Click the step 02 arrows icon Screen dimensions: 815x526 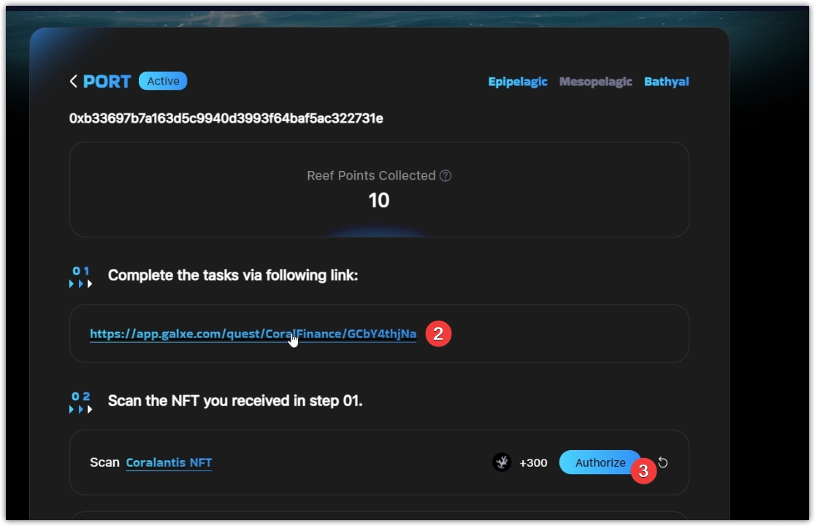pos(80,403)
